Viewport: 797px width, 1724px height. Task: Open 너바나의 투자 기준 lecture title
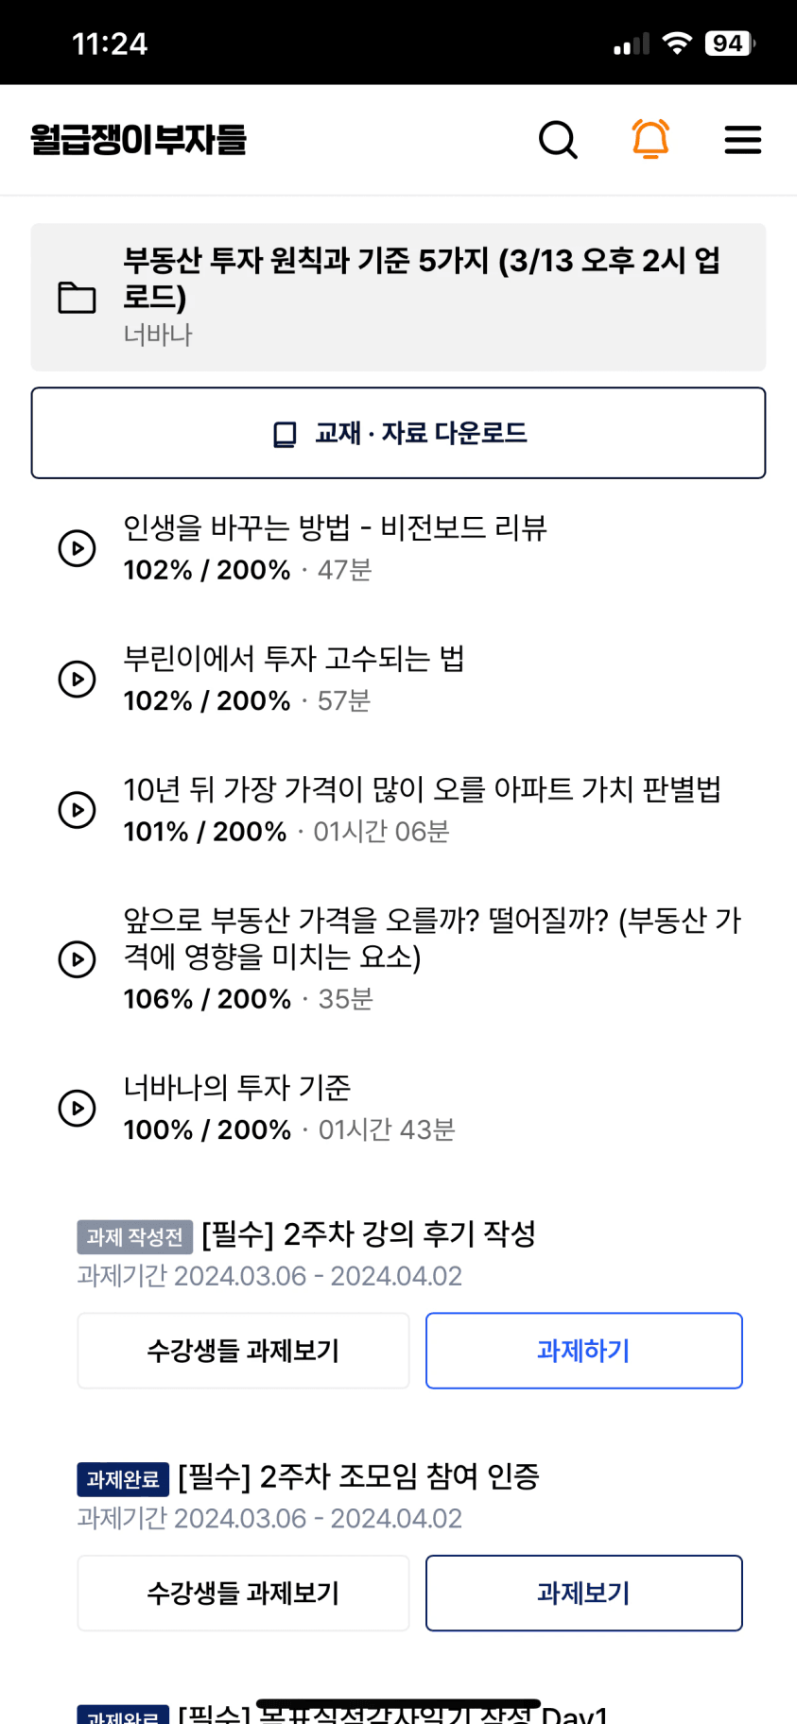point(237,1088)
